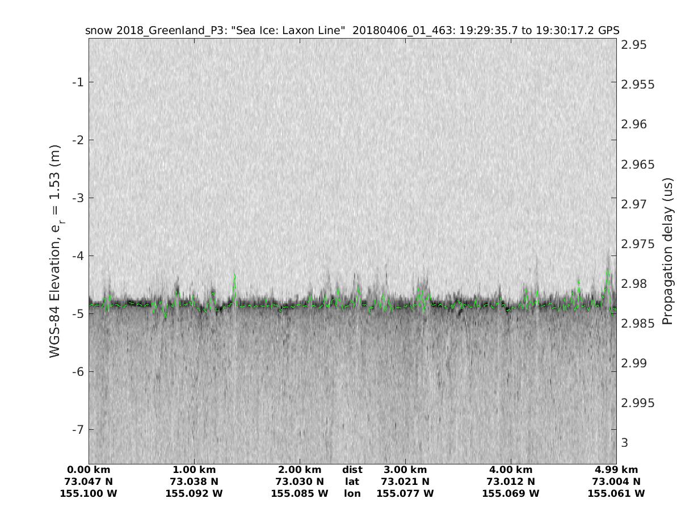Click the 2.95 propagation delay tick label
The width and height of the screenshot is (681, 511).
point(633,45)
